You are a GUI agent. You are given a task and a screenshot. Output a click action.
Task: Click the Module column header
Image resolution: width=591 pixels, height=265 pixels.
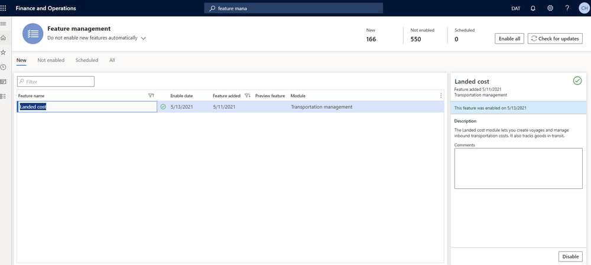298,96
